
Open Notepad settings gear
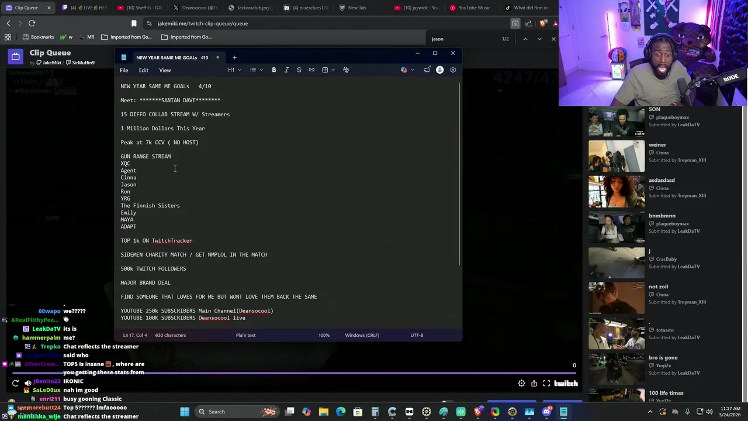click(453, 70)
